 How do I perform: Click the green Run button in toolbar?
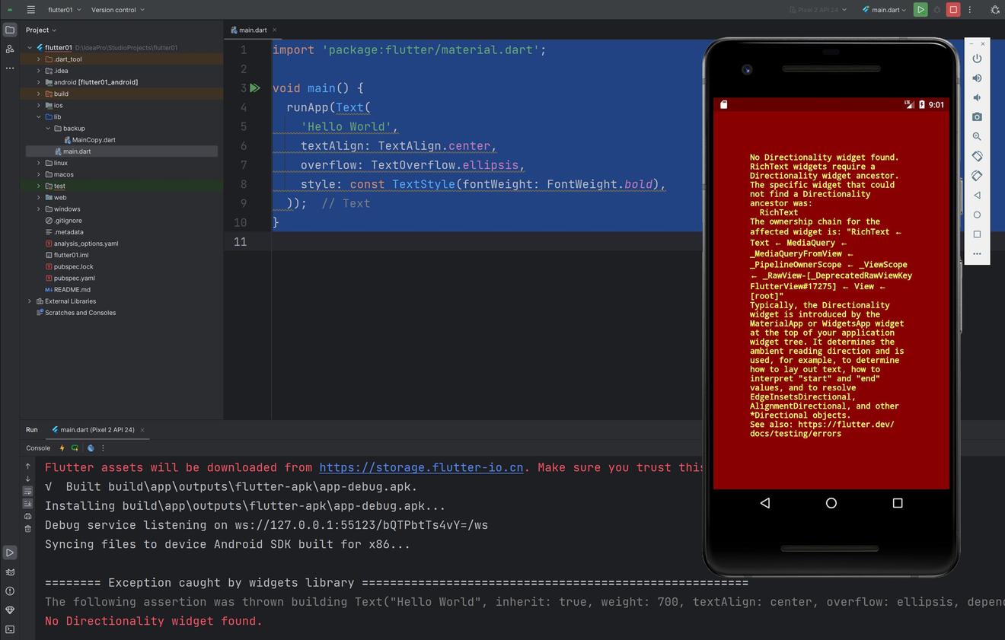[920, 10]
